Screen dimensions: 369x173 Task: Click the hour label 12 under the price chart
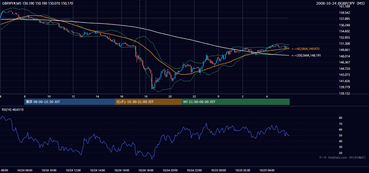pyautogui.click(x=73, y=97)
